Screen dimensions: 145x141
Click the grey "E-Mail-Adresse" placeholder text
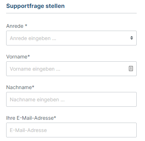(x=28, y=130)
